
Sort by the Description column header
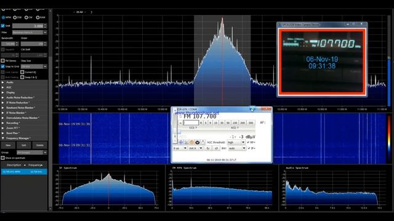click(x=14, y=165)
